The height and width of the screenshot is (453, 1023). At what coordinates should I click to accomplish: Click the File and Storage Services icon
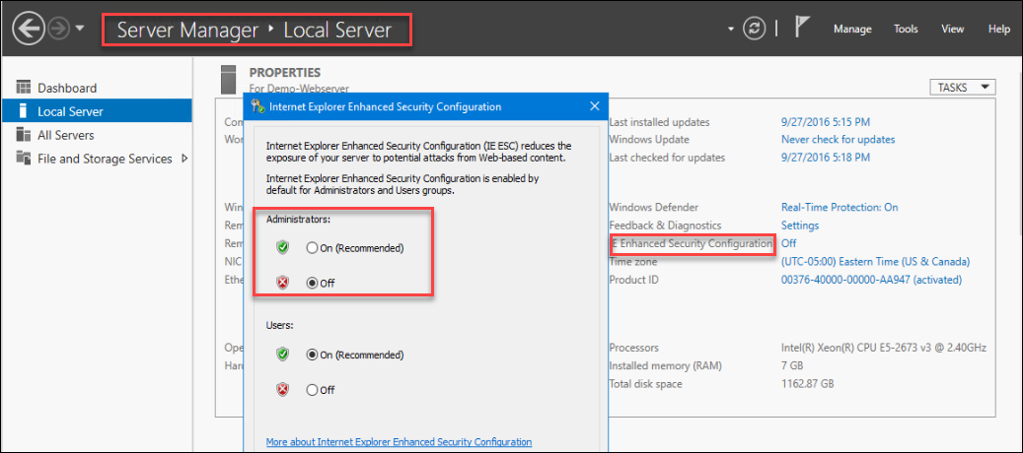point(24,159)
